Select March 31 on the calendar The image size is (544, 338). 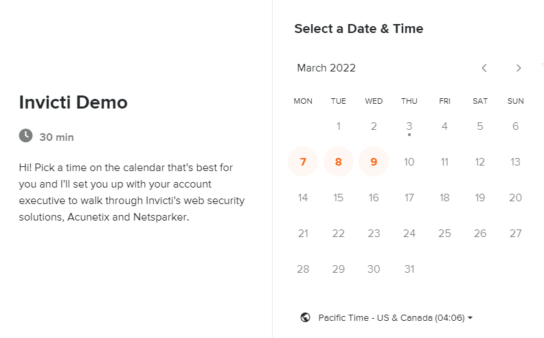point(409,269)
